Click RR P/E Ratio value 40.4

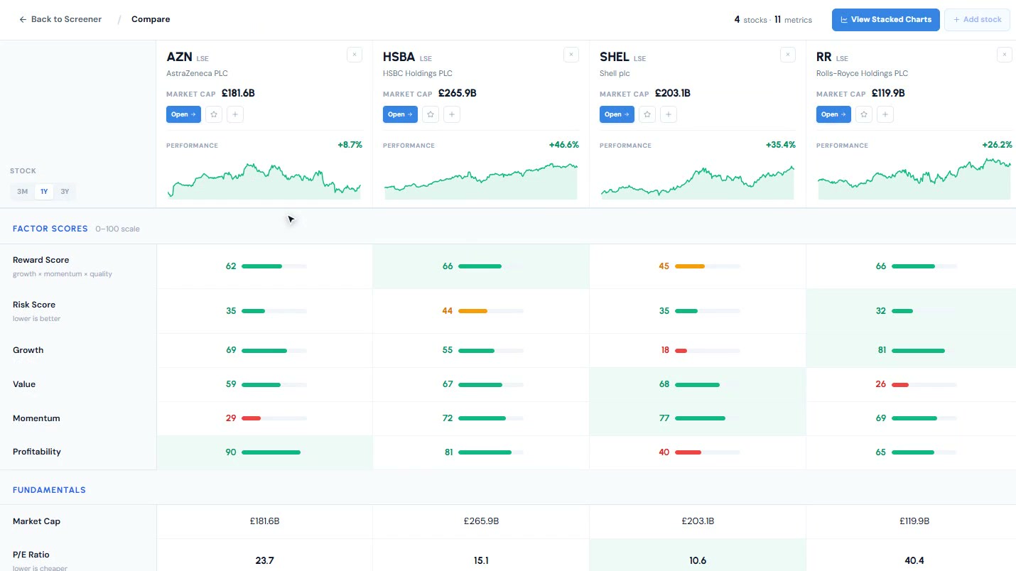914,560
